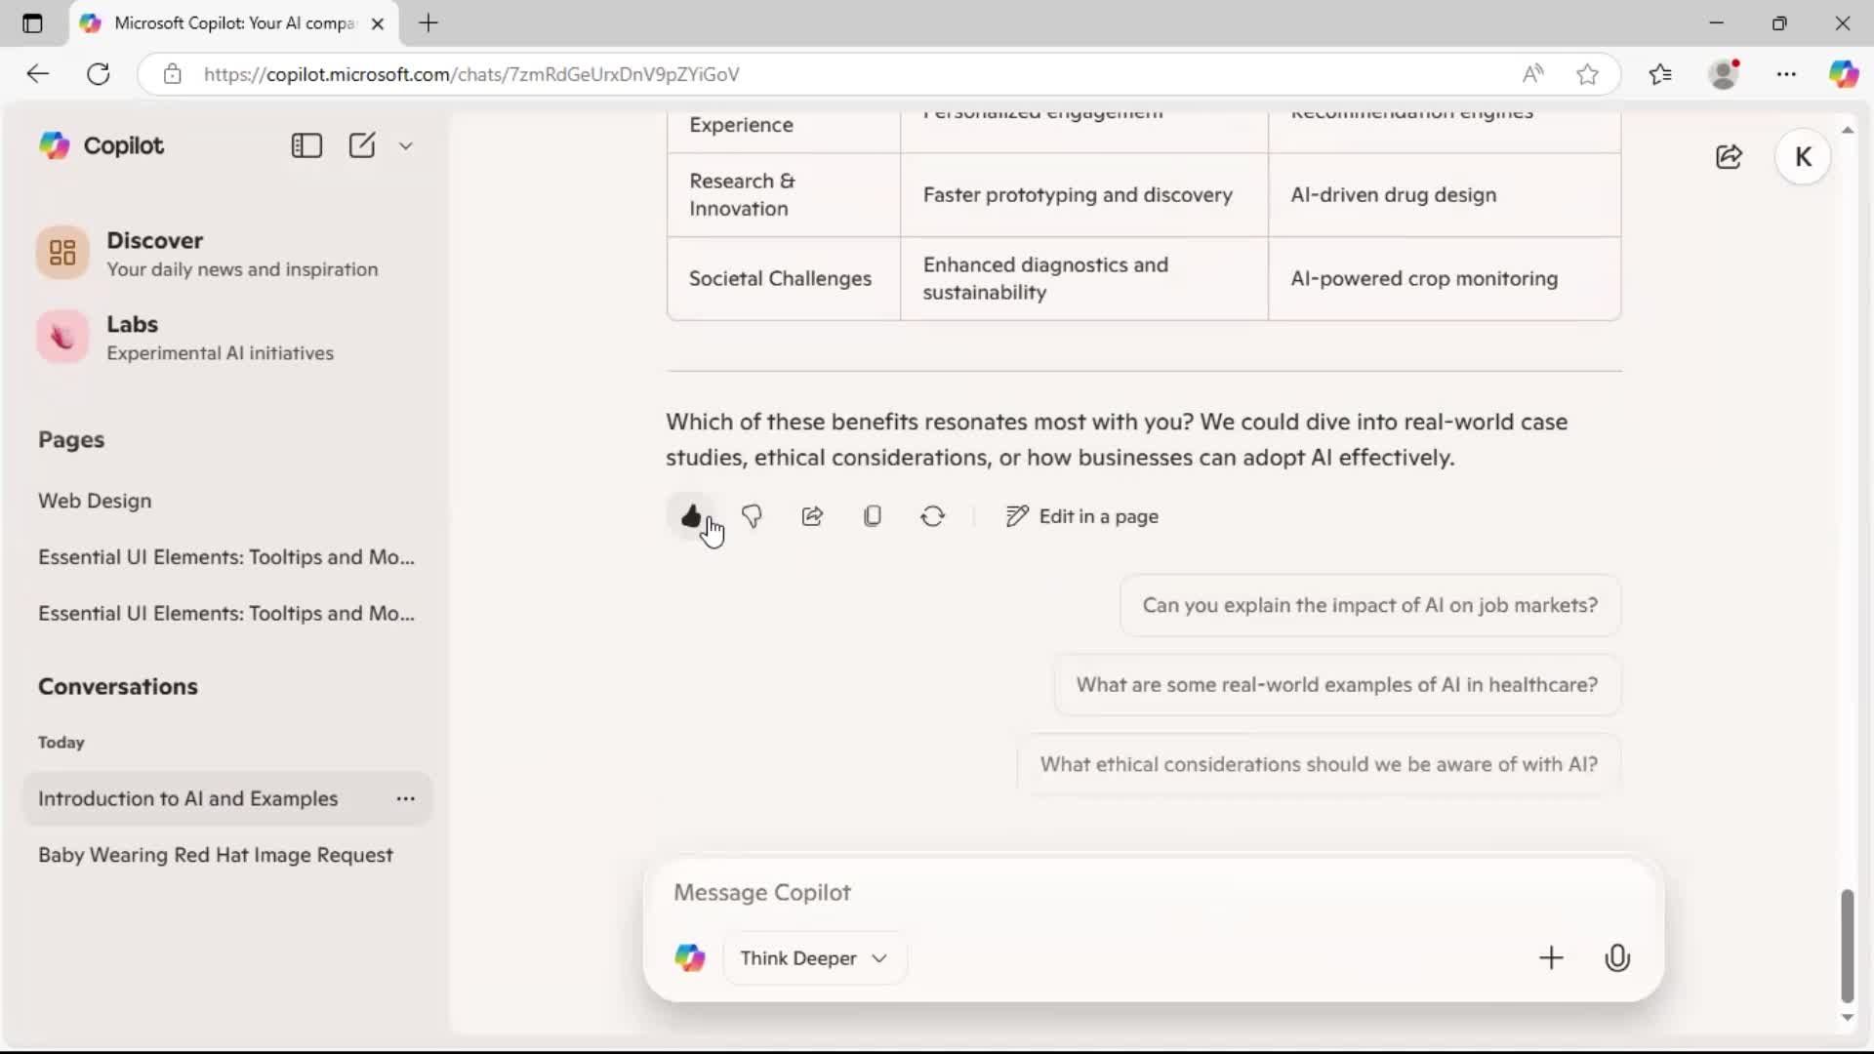Click the microphone voice input icon
Viewport: 1874px width, 1054px height.
click(x=1617, y=958)
